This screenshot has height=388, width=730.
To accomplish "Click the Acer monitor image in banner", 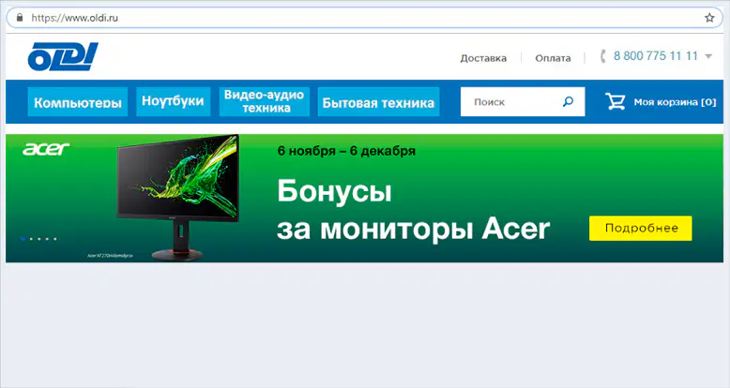I will point(178,197).
